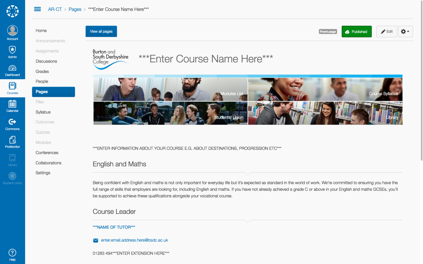The width and height of the screenshot is (423, 264).
Task: Open Grades in the course menu
Action: point(42,72)
